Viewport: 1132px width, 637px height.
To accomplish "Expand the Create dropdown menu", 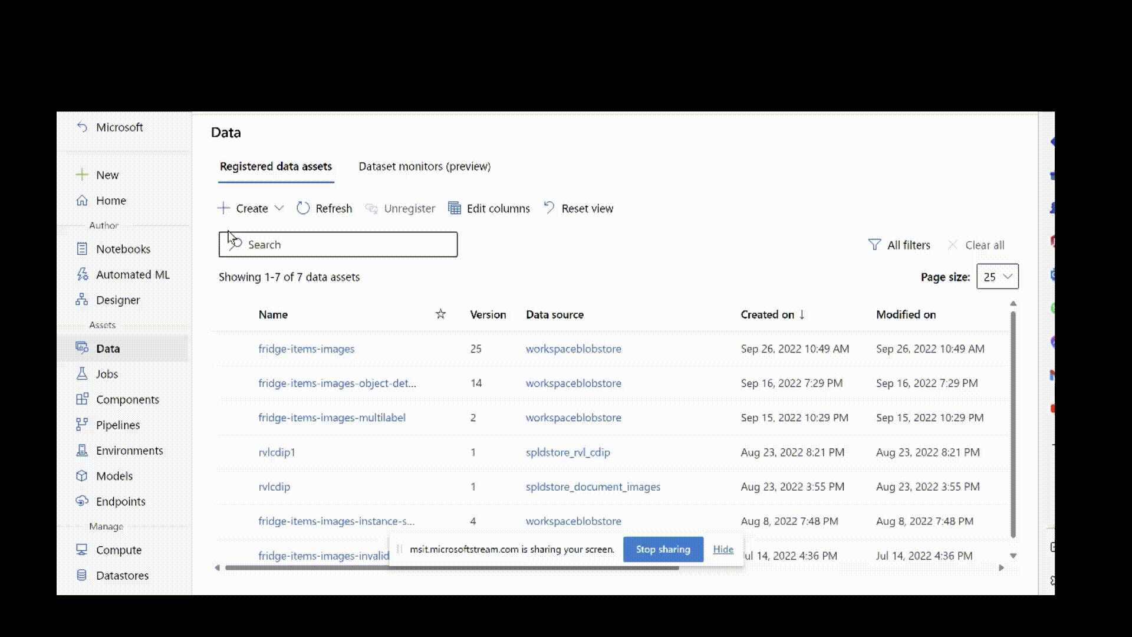I will click(x=278, y=208).
